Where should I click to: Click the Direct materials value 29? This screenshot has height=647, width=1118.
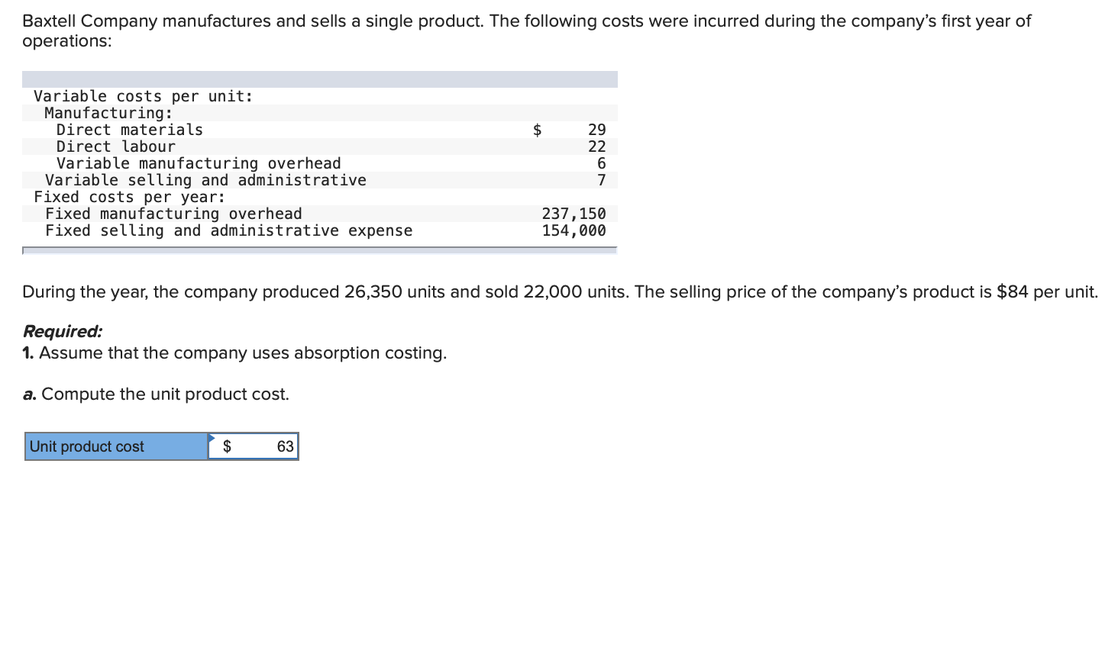click(x=596, y=130)
